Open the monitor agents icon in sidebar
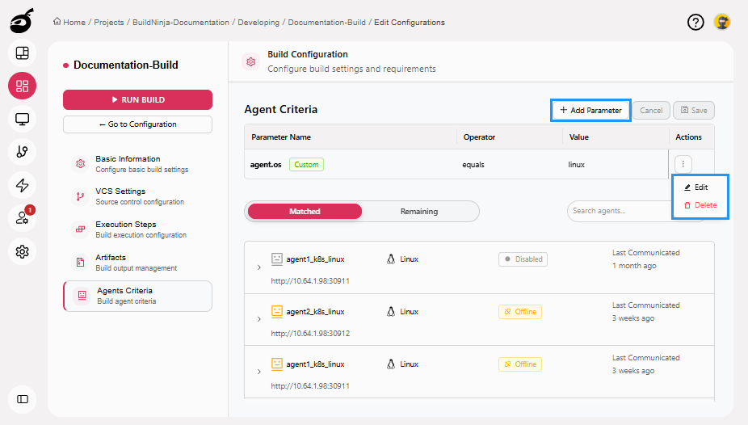This screenshot has width=748, height=425. (x=23, y=119)
